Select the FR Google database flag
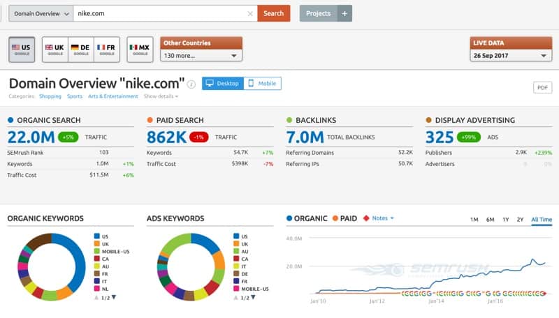 point(106,50)
